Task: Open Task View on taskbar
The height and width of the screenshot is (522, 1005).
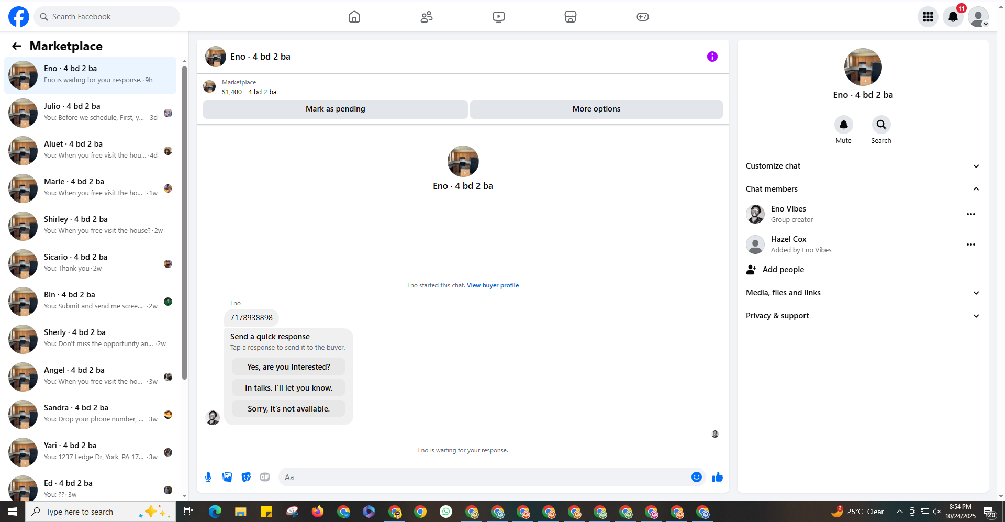Action: click(188, 512)
